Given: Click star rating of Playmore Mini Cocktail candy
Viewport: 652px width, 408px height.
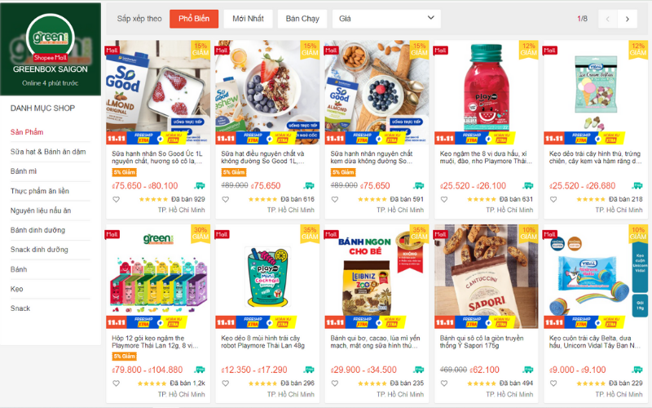Looking at the screenshot, I should click(262, 384).
